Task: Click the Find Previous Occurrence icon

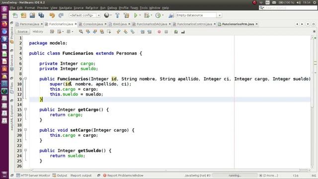Action: click(88, 32)
